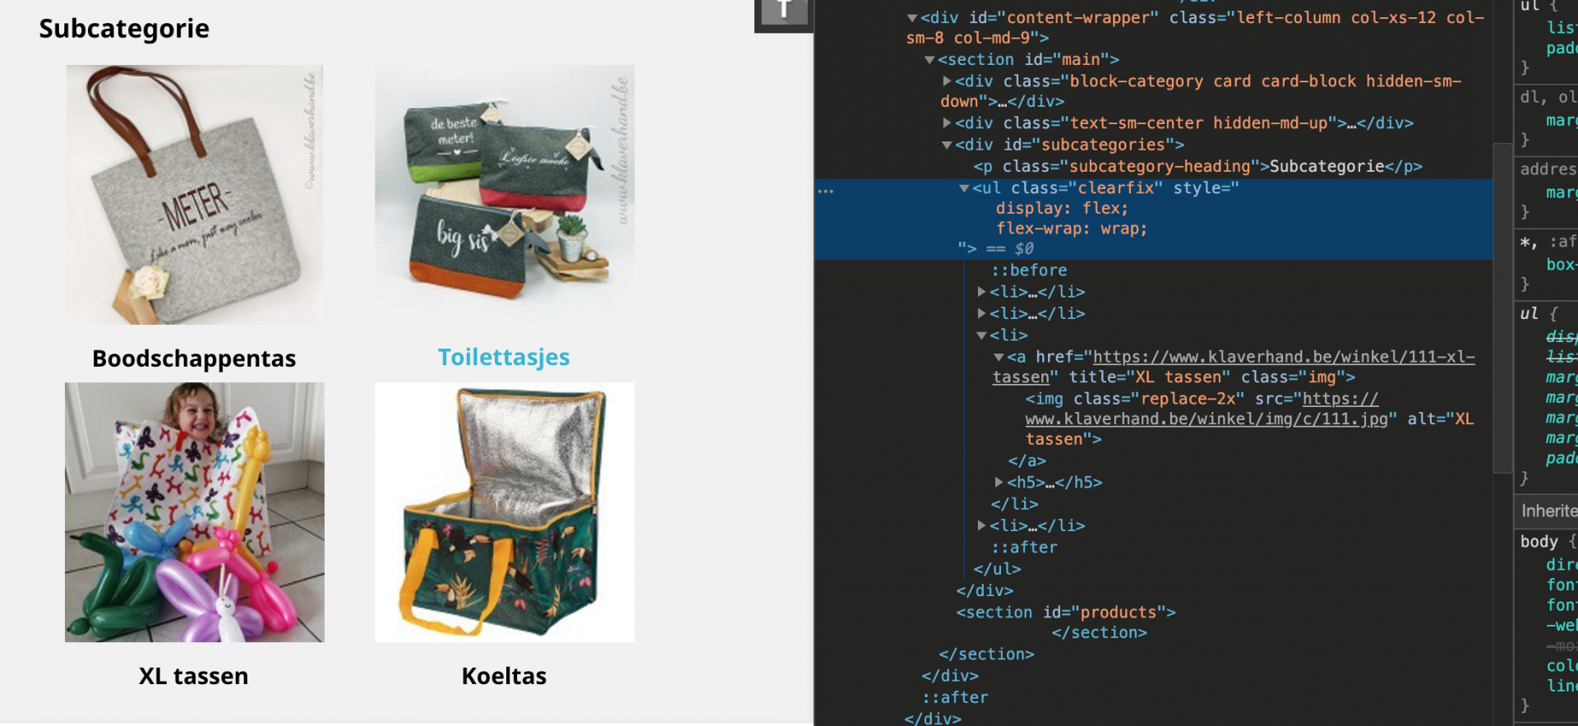Image resolution: width=1578 pixels, height=726 pixels.
Task: Open the 111.jpg image source link
Action: pyautogui.click(x=1206, y=409)
